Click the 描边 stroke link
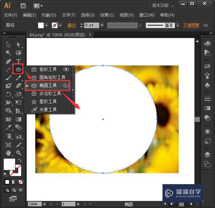This screenshot has width=215, height=208. 72,26
